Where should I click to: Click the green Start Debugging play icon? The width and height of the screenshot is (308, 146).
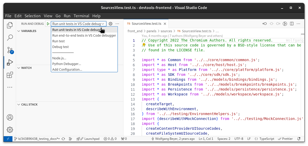(x=48, y=24)
